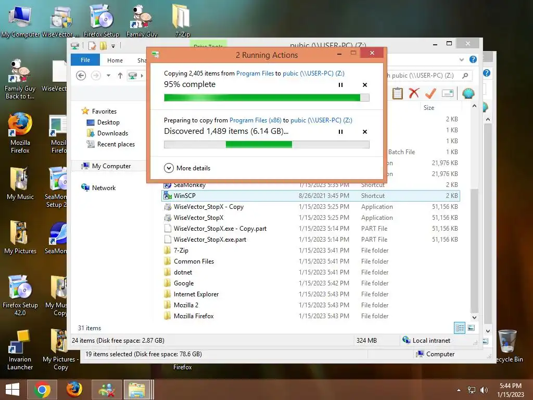Screen dimensions: 533x400
Task: Go up one folder level
Action: coord(120,76)
